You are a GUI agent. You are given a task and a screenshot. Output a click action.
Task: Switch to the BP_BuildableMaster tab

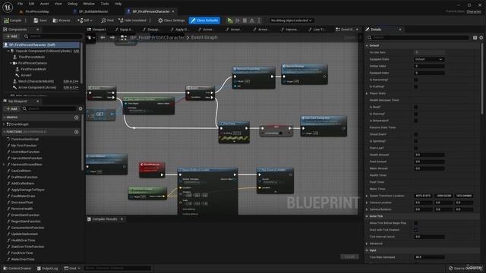pyautogui.click(x=93, y=11)
